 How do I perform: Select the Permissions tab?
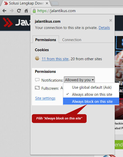(x=46, y=40)
